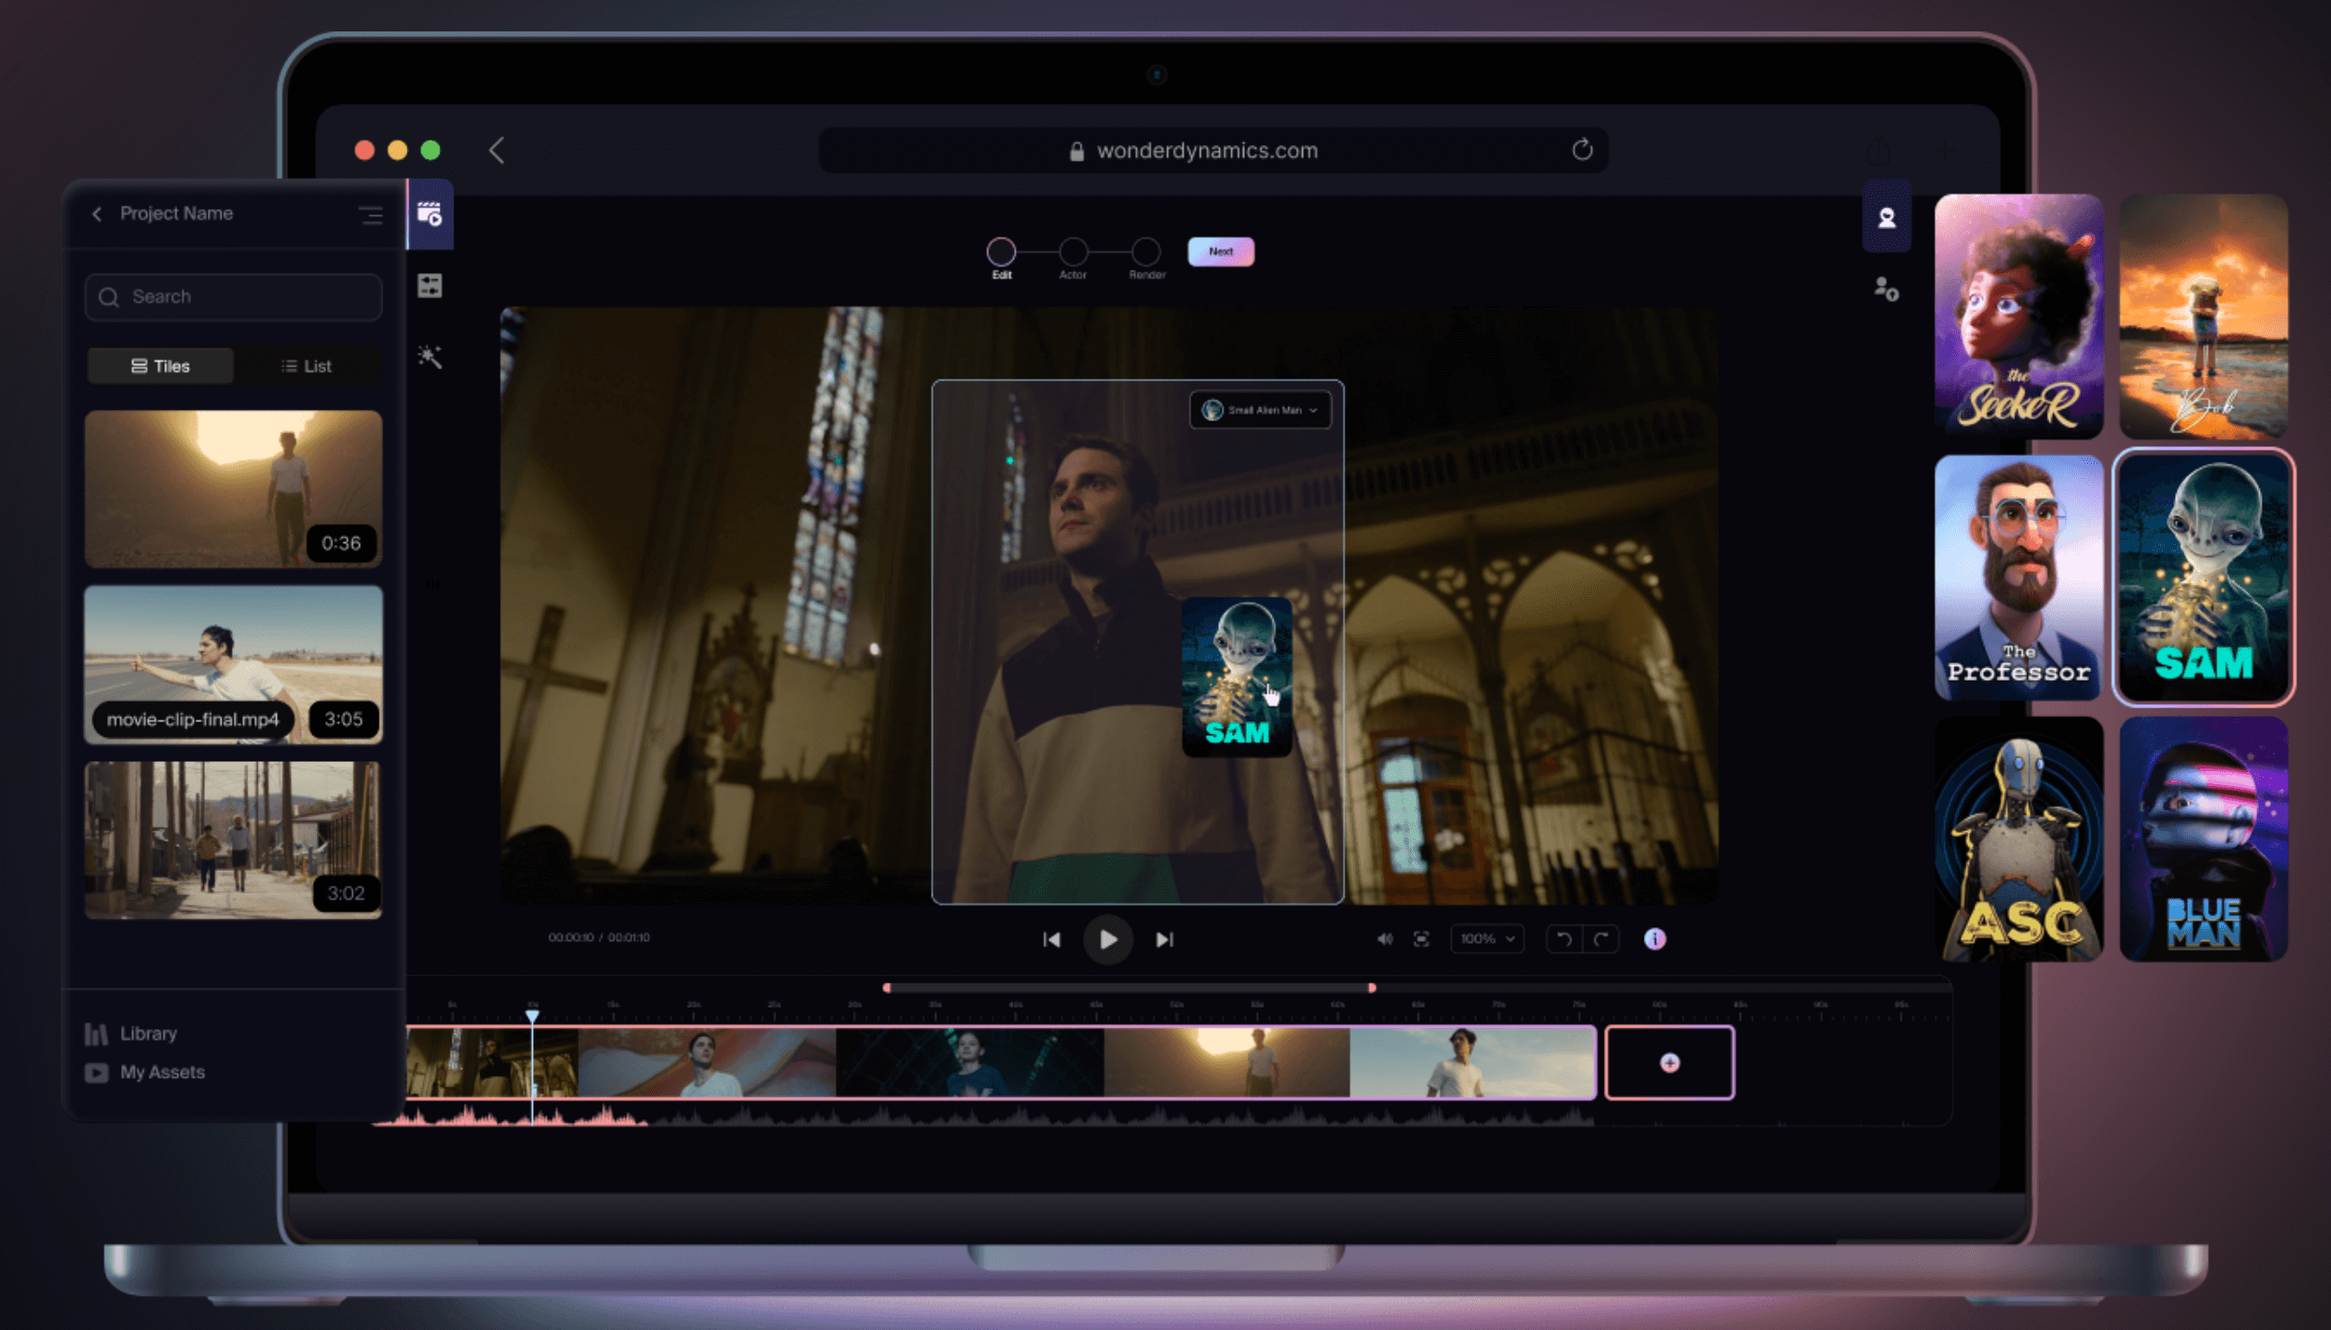Click the range bar right handle
Viewport: 2331px width, 1330px height.
(1371, 987)
